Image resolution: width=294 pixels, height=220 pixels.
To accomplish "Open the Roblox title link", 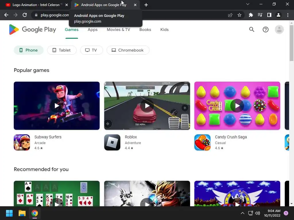I will point(131,137).
